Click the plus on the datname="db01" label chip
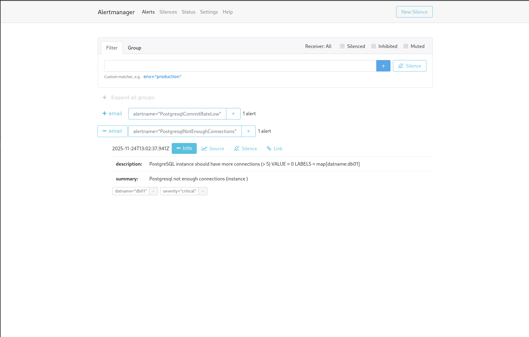529x337 pixels. (153, 191)
